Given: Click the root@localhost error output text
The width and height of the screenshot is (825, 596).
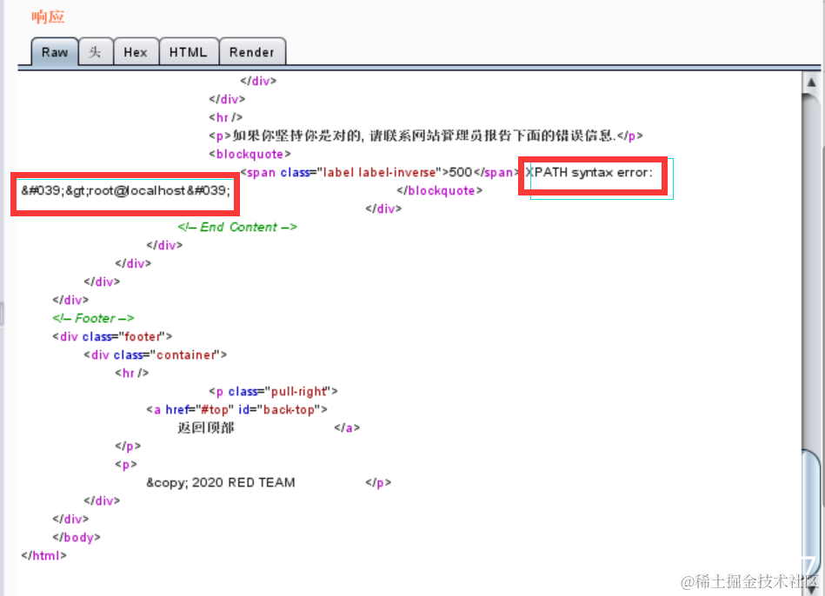Looking at the screenshot, I should point(125,190).
